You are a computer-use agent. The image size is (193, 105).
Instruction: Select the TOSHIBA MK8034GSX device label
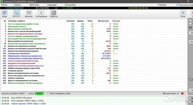[14, 8]
